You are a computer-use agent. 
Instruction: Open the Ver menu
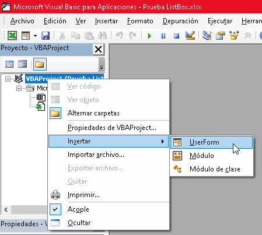(81, 21)
